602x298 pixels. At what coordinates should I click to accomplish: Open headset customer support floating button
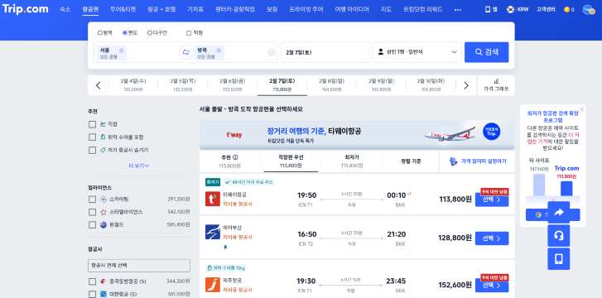559,236
